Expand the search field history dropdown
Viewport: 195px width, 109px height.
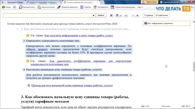point(94,15)
